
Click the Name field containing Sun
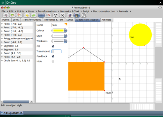point(59,25)
